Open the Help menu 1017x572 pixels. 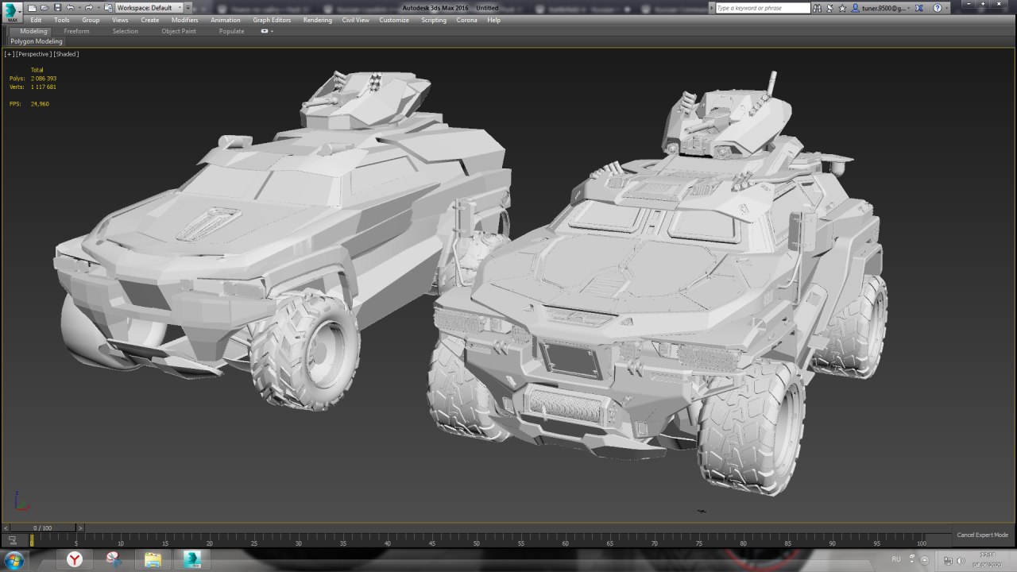(494, 20)
